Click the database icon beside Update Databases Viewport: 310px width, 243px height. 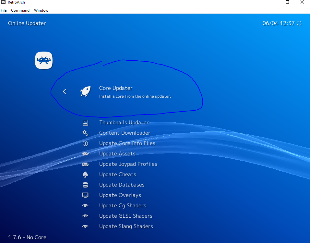point(85,185)
